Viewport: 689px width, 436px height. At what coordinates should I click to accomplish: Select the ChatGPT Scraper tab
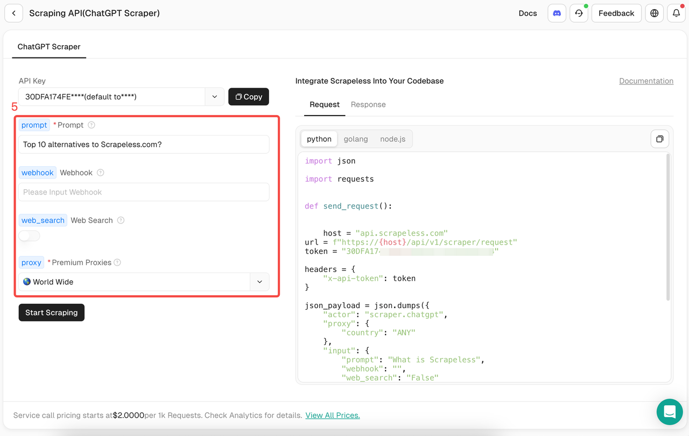point(49,47)
